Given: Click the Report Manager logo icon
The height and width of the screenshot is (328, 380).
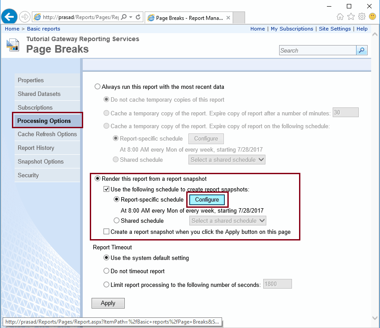Looking at the screenshot, I should click(13, 45).
